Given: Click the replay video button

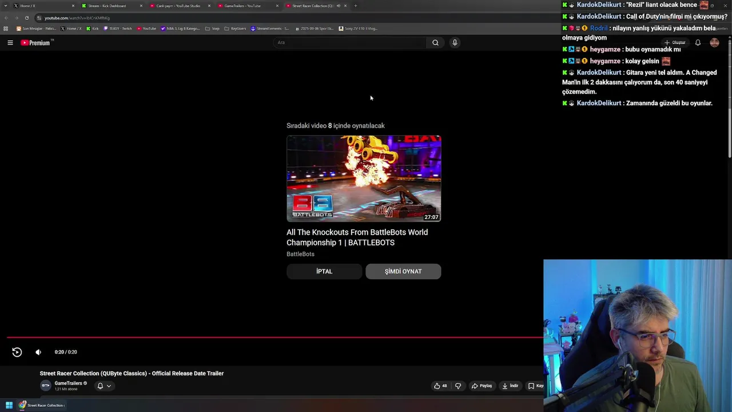Looking at the screenshot, I should point(17,352).
